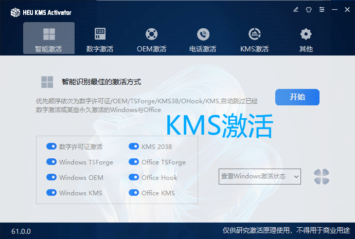This screenshot has width=355, height=239.
Task: Toggle the Office Hook switch
Action: (x=134, y=177)
